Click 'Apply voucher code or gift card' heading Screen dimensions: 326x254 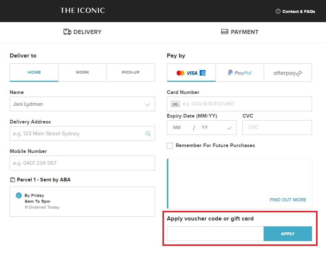pos(210,219)
